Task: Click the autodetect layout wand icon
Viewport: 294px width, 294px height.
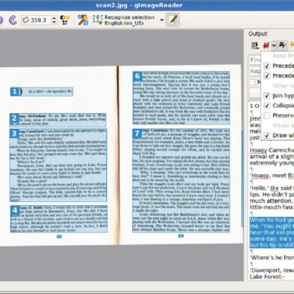Action: (x=83, y=20)
